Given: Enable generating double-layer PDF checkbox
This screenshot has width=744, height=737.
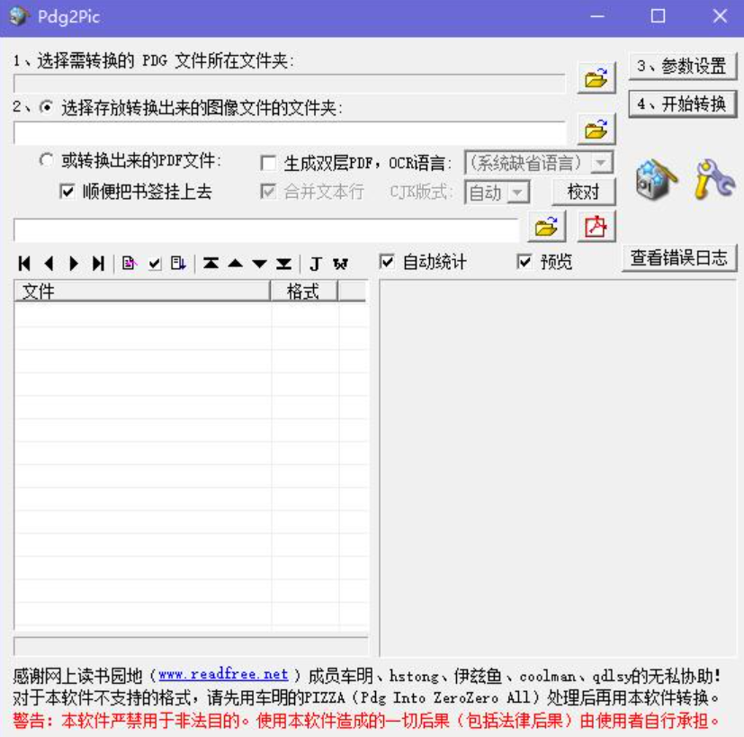Looking at the screenshot, I should 269,163.
